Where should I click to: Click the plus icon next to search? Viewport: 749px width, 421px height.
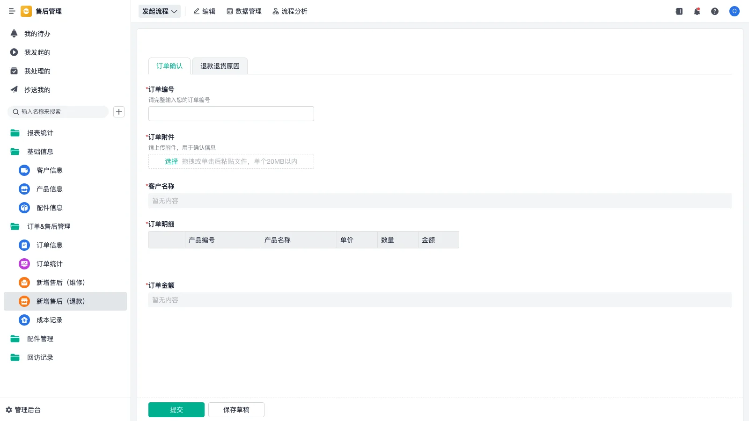(x=119, y=112)
